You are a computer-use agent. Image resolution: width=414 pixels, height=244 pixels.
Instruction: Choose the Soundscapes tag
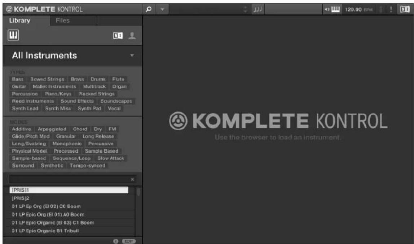pyautogui.click(x=116, y=101)
